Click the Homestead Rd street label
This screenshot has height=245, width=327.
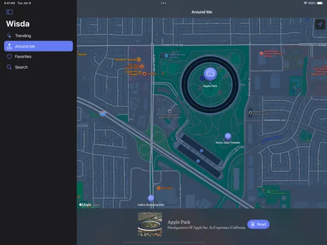tap(172, 45)
